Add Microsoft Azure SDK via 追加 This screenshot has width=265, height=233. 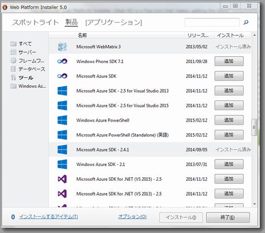click(229, 76)
